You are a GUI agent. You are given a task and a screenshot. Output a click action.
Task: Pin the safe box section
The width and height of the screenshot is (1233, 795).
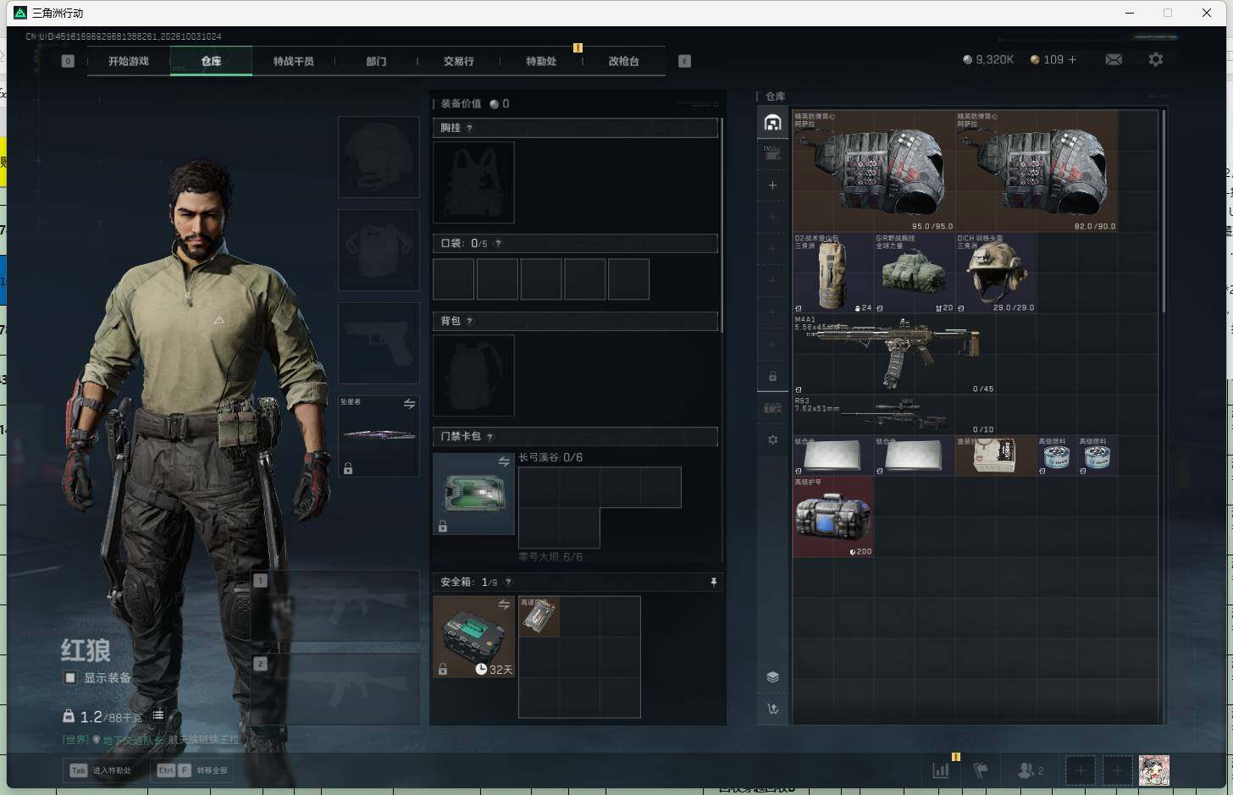point(713,582)
